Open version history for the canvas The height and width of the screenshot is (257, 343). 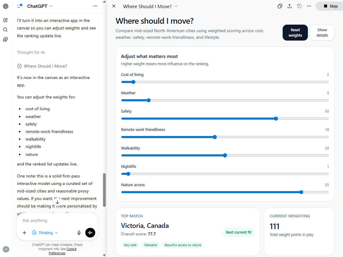tap(299, 6)
